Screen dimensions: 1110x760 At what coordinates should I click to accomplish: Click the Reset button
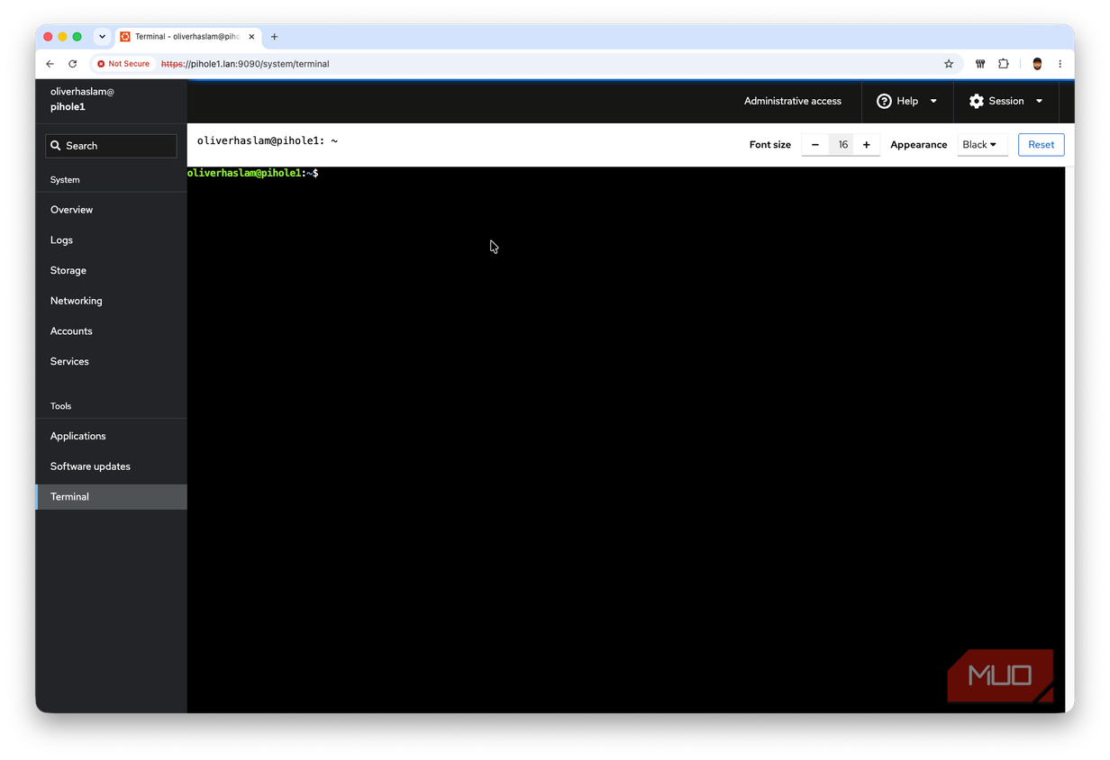coord(1042,145)
